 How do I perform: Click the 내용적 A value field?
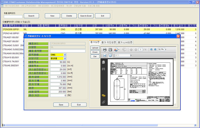(58, 62)
